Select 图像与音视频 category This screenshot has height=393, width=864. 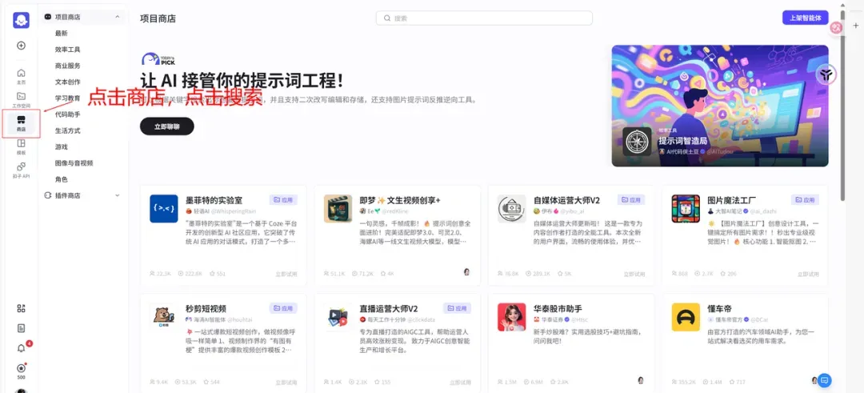pos(74,163)
